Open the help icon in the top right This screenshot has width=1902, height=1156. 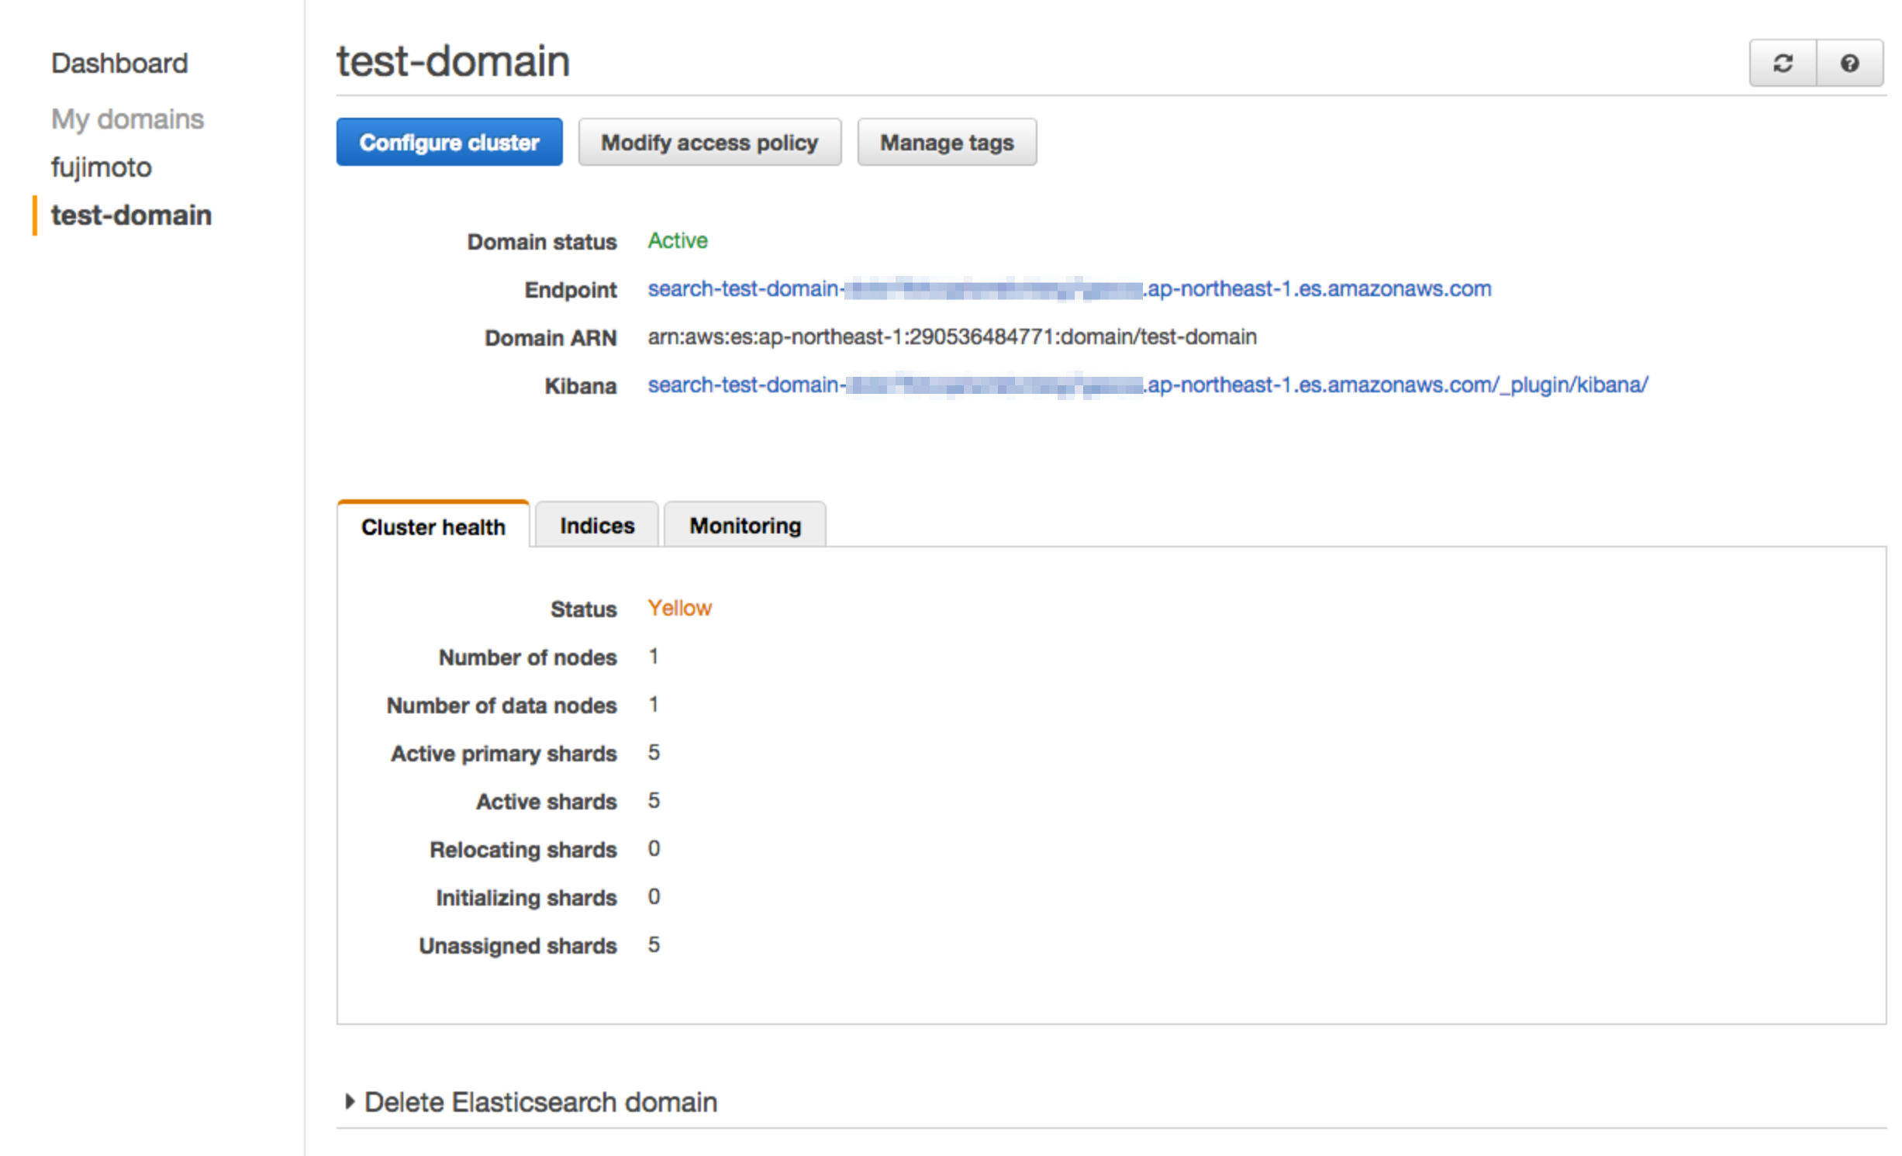(1852, 63)
